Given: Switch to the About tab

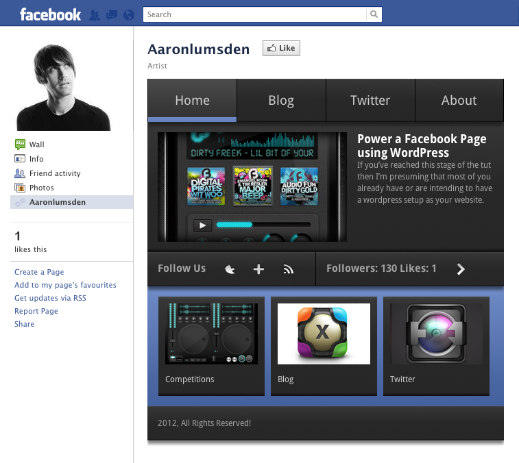Looking at the screenshot, I should [459, 100].
